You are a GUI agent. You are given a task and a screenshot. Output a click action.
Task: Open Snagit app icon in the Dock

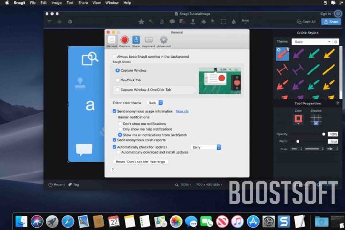tap(284, 221)
